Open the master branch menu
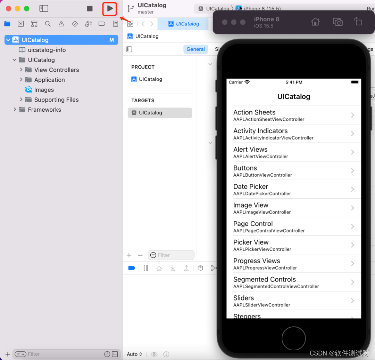The width and height of the screenshot is (375, 360). point(145,12)
